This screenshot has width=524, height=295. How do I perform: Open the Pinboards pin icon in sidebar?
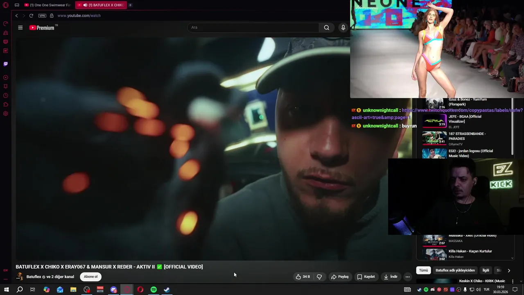click(x=6, y=86)
